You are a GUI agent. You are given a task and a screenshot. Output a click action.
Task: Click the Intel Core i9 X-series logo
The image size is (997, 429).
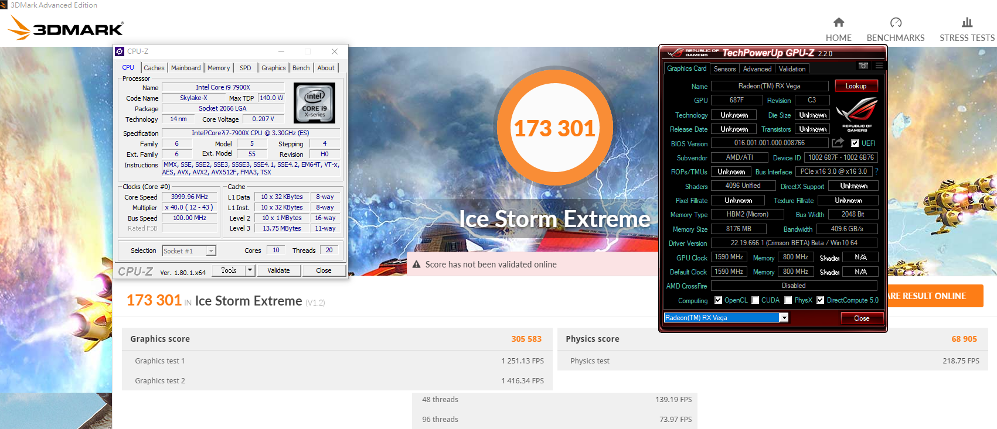click(315, 103)
